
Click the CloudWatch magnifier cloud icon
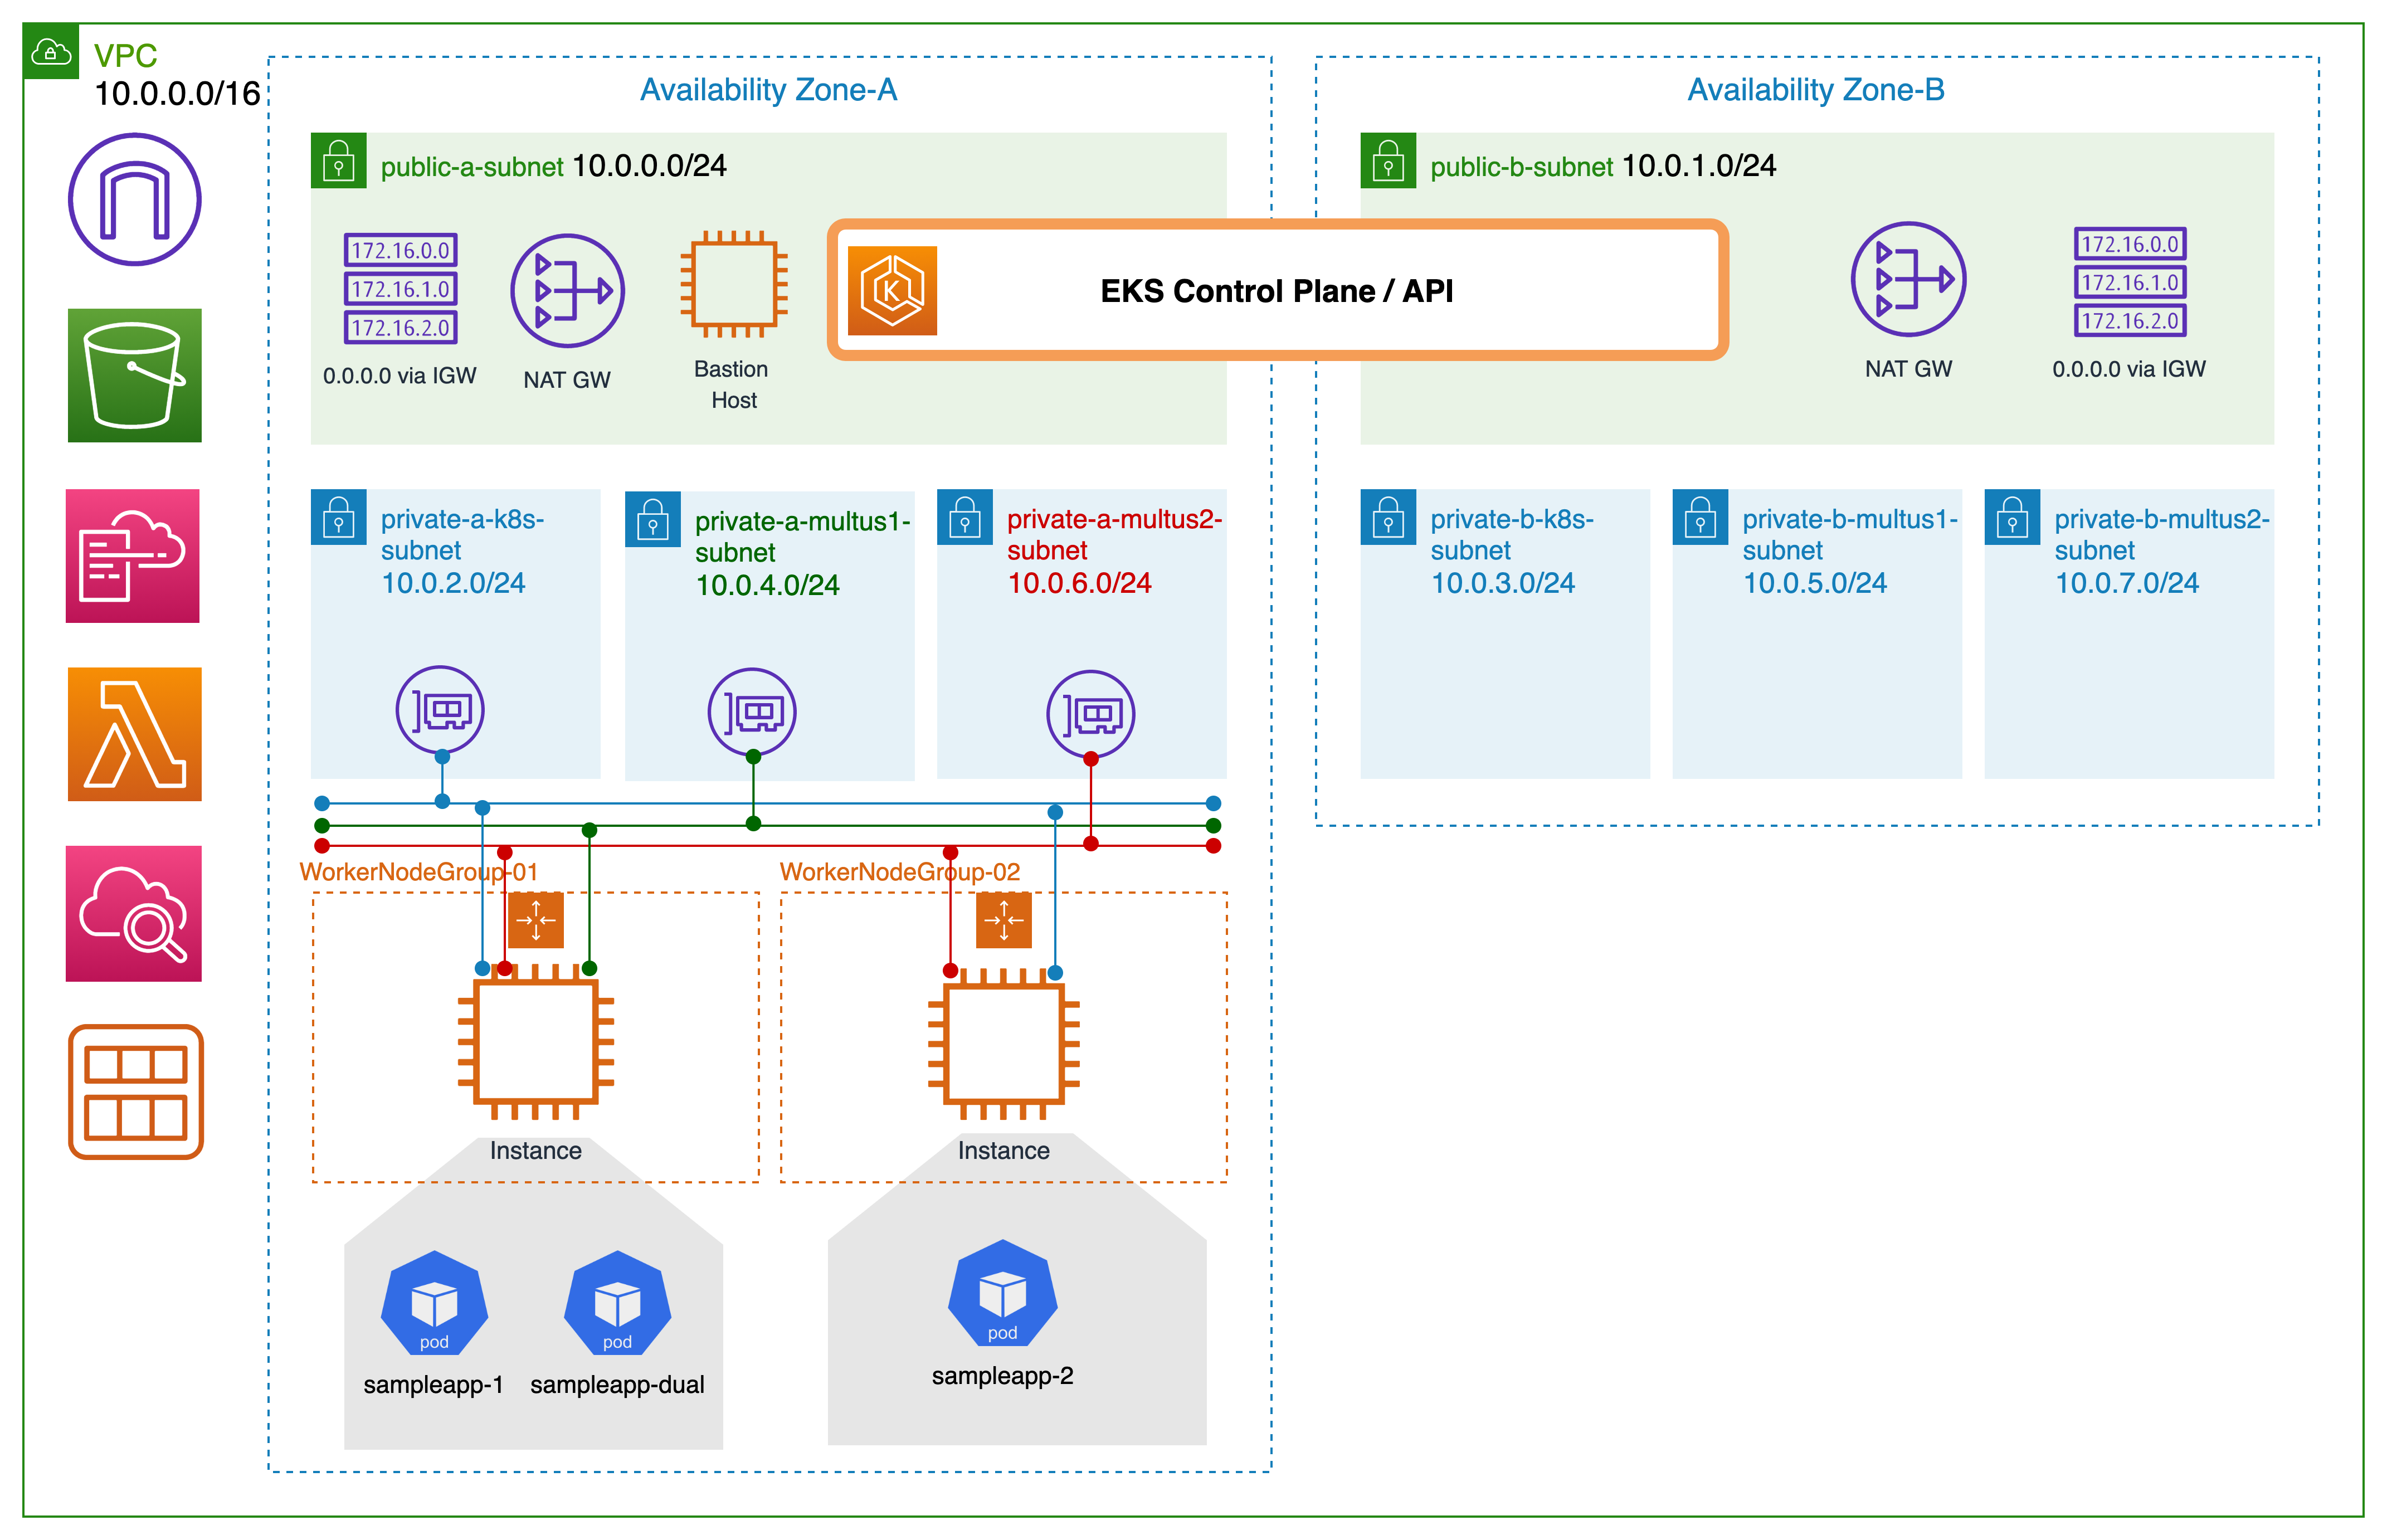pyautogui.click(x=133, y=913)
